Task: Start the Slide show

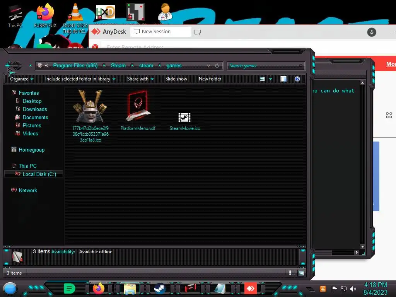Action: pos(176,79)
